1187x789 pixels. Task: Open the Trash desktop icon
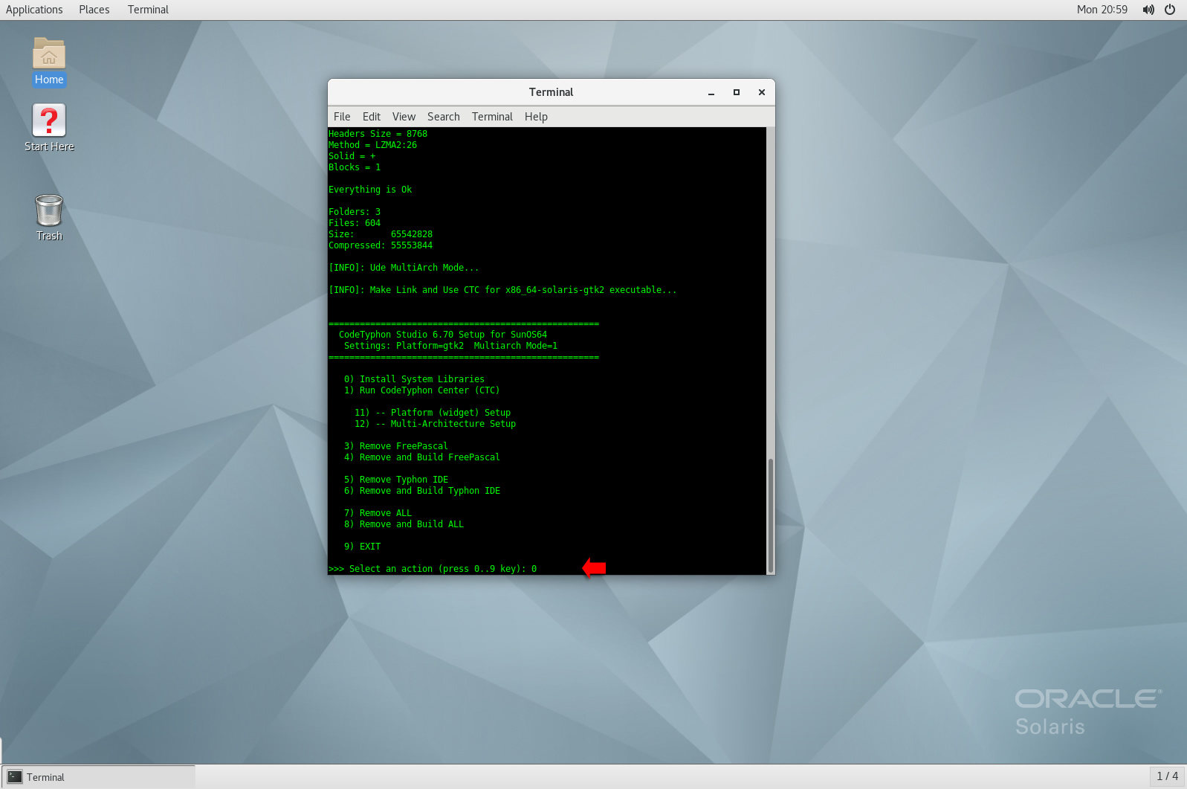49,211
